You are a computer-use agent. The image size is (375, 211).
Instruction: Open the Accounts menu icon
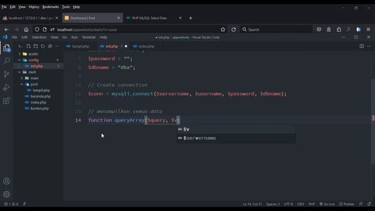point(6,181)
